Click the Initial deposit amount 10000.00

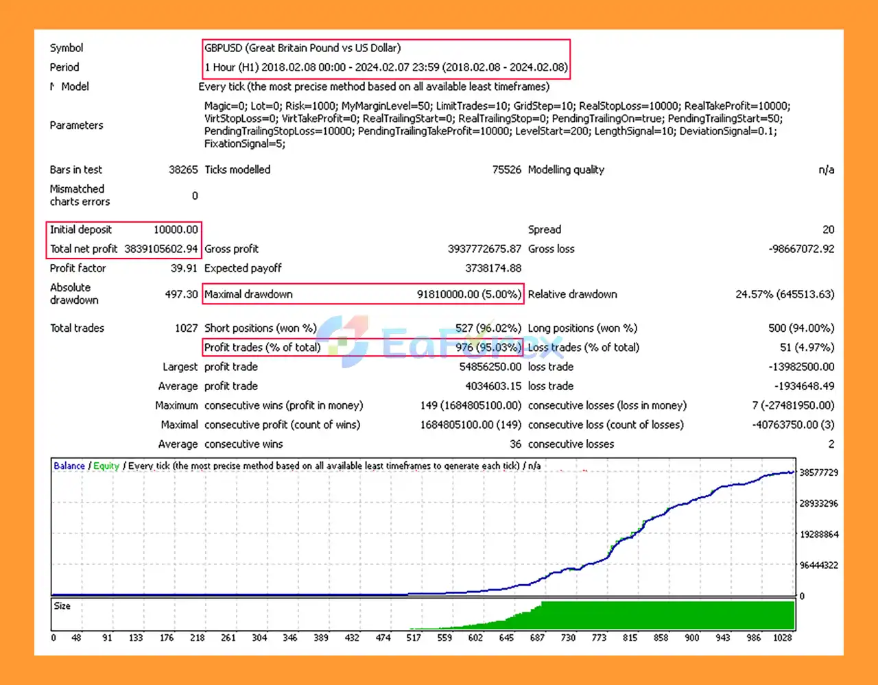click(176, 230)
